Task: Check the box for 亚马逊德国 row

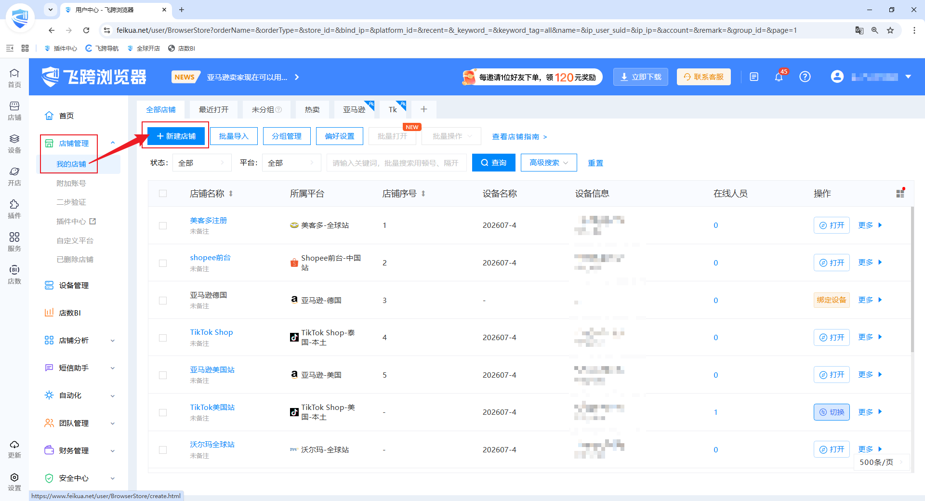Action: [x=163, y=301]
